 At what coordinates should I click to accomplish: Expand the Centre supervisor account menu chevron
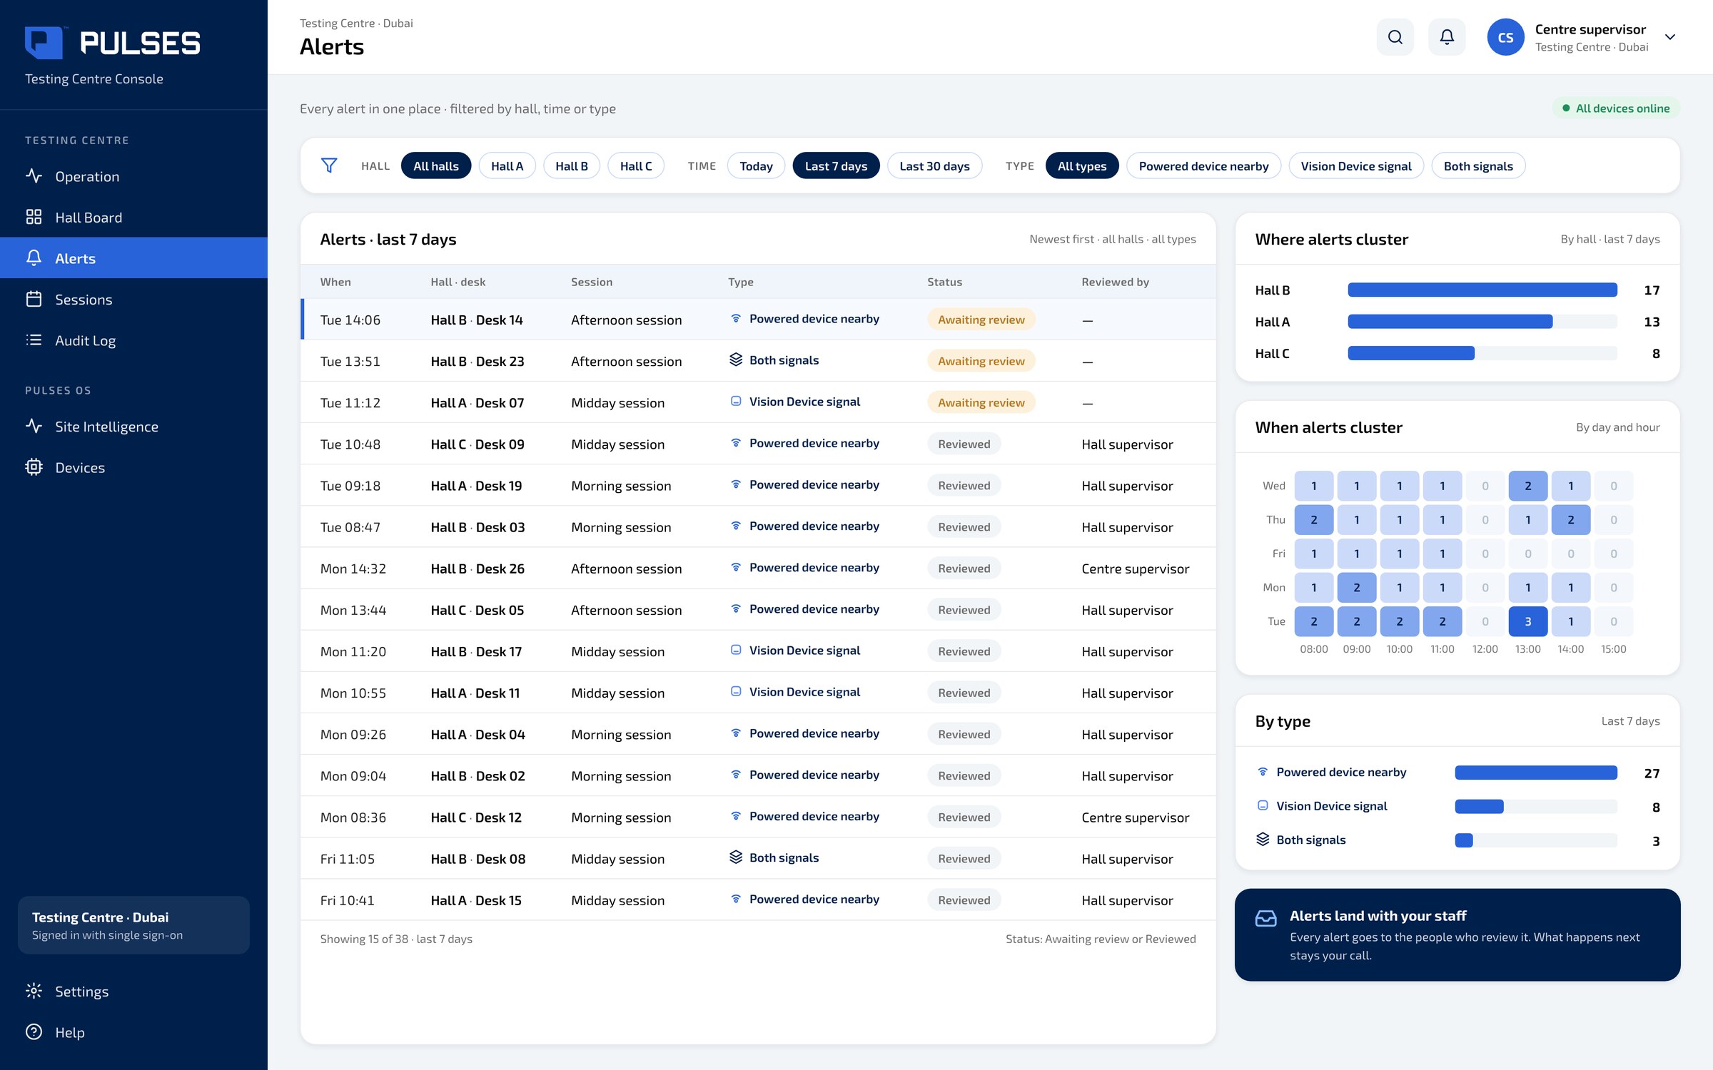pos(1670,37)
